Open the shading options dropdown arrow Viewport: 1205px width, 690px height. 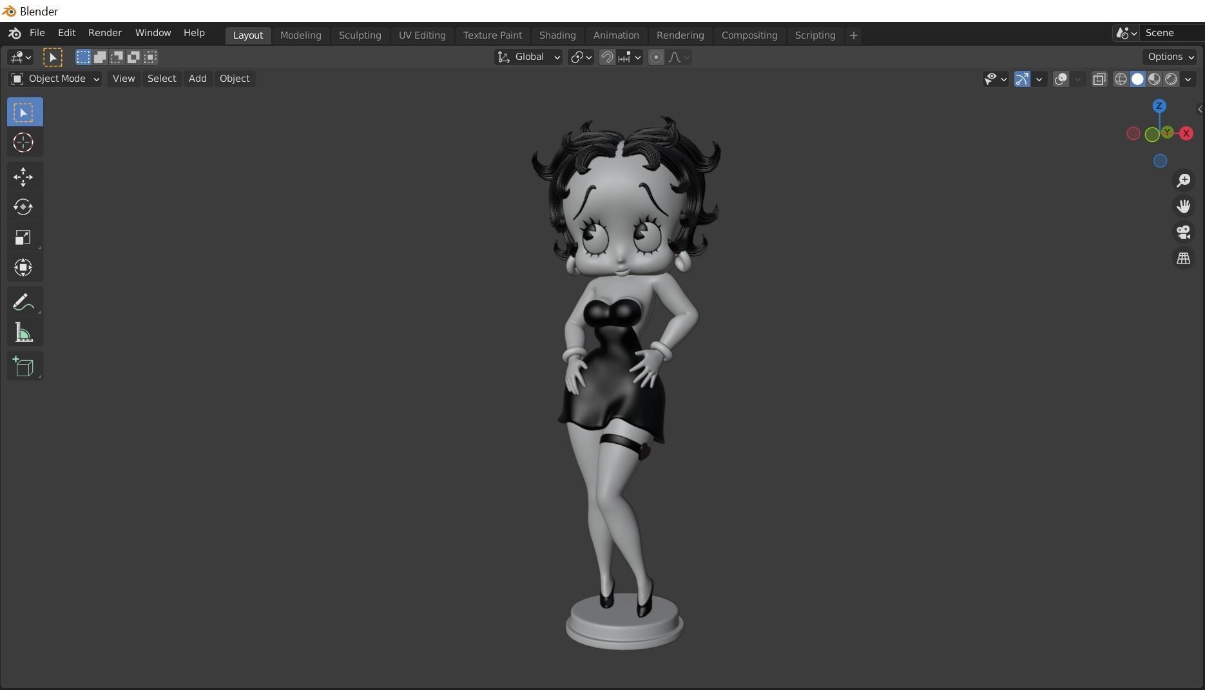(x=1188, y=79)
